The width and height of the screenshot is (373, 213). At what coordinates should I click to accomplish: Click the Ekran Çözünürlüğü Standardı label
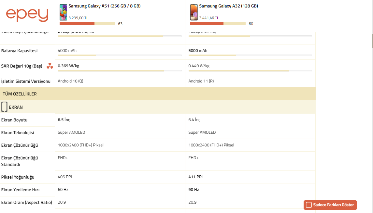pos(20,161)
